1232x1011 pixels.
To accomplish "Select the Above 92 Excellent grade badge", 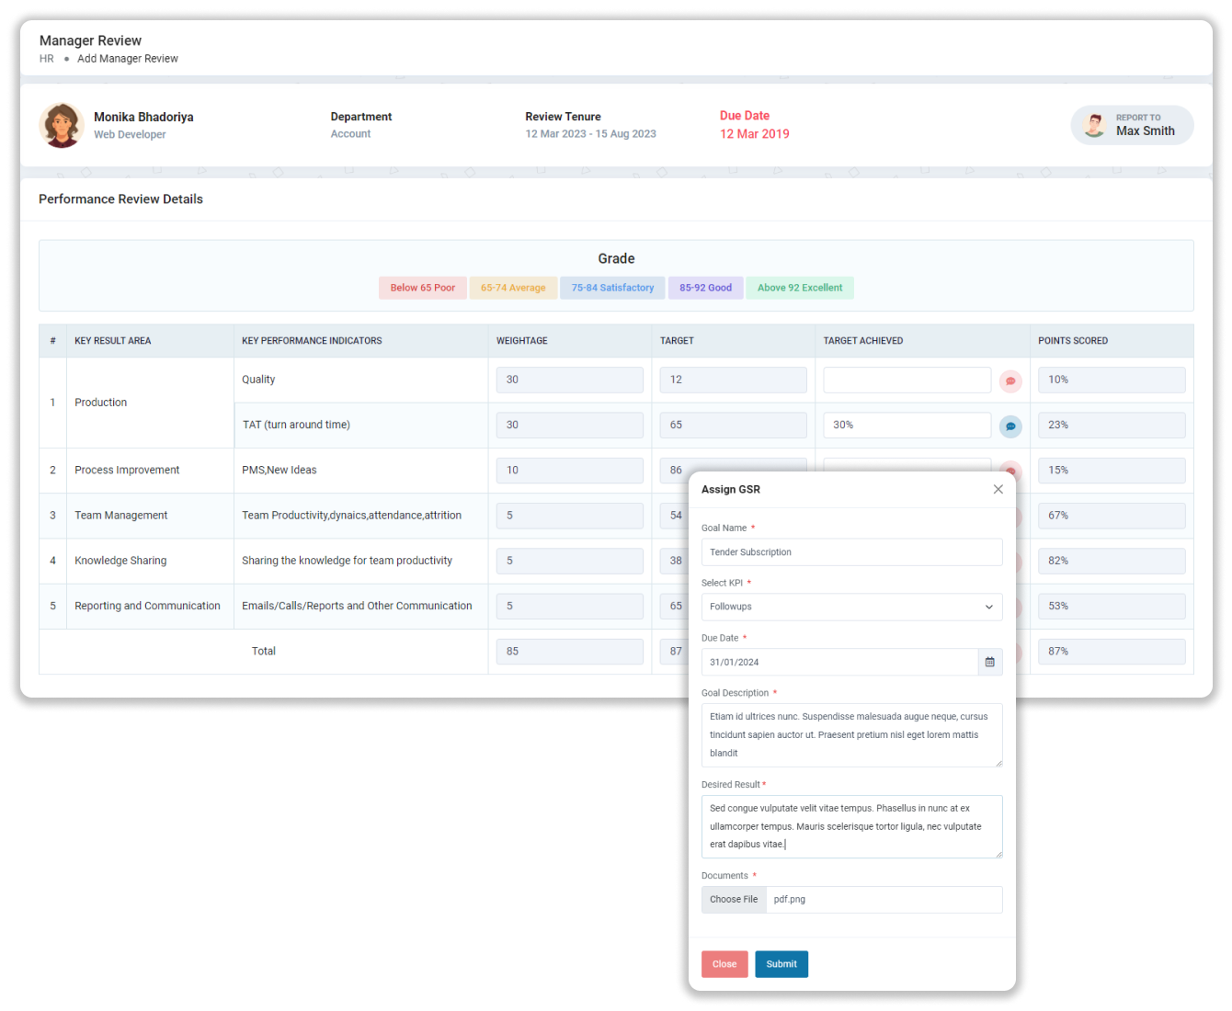I will tap(799, 288).
